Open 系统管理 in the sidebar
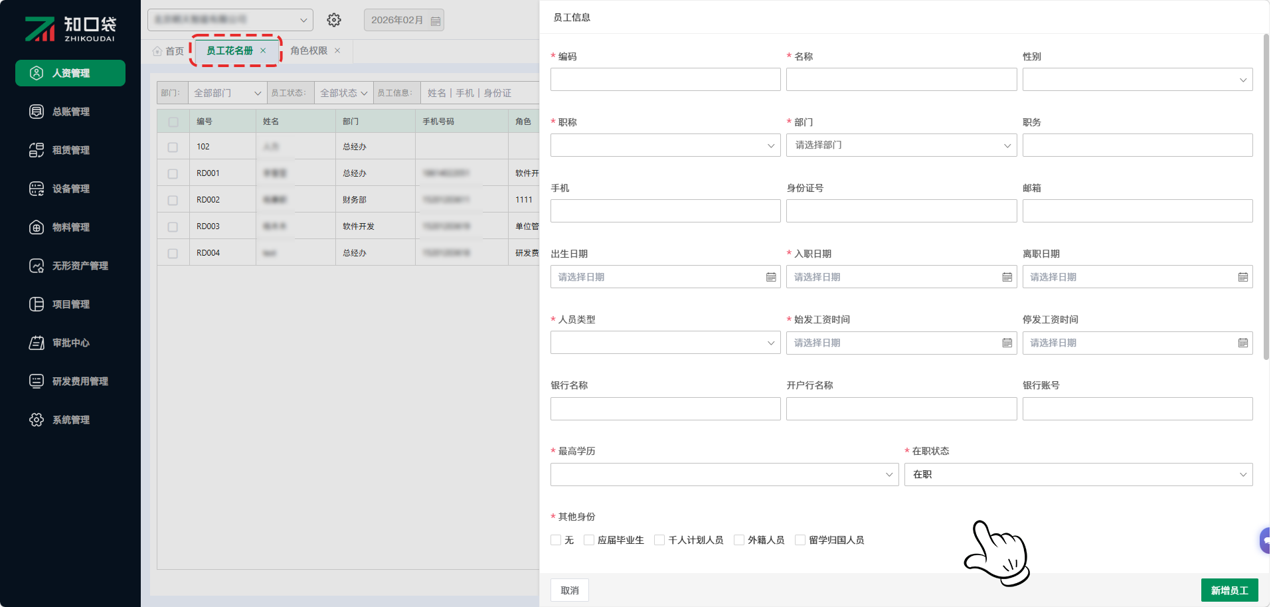Viewport: 1275px width, 607px height. (70, 420)
